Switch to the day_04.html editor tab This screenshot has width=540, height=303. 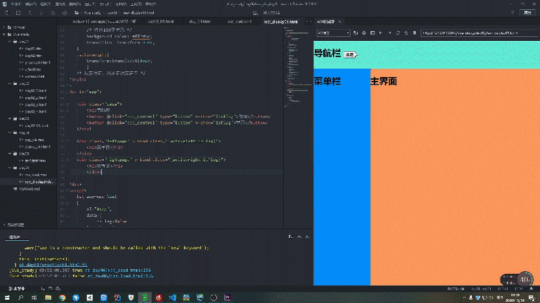point(200,21)
